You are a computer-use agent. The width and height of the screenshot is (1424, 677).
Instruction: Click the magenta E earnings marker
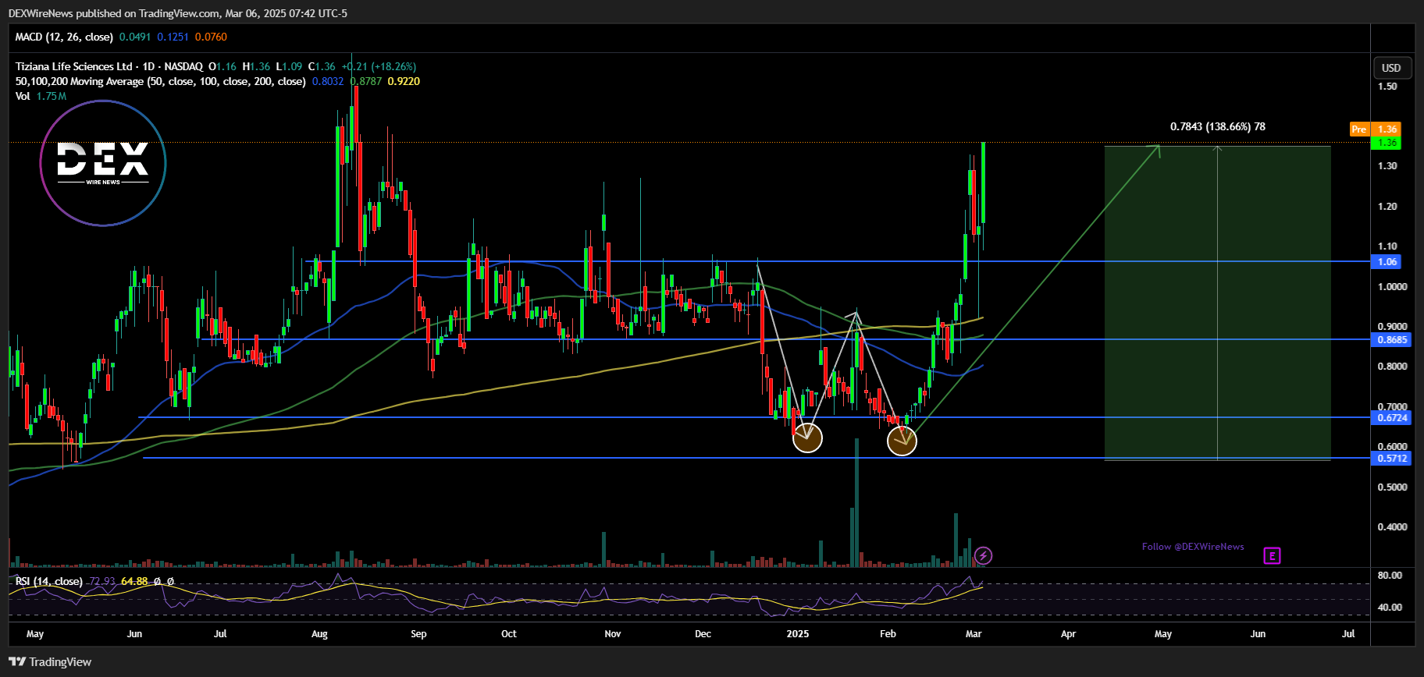coord(1273,555)
